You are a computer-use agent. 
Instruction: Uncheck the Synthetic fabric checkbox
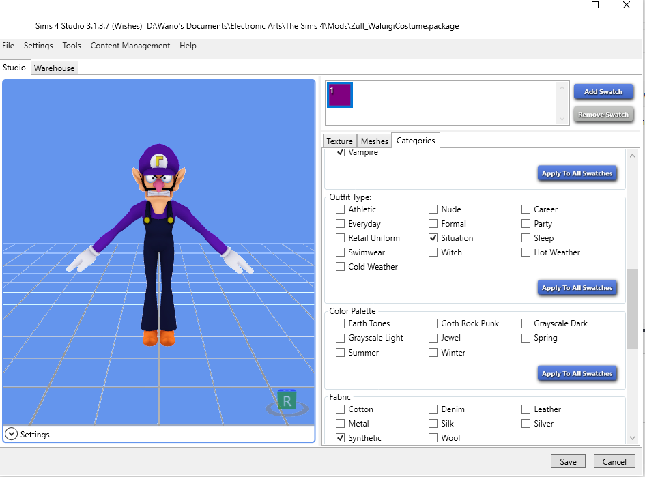340,438
